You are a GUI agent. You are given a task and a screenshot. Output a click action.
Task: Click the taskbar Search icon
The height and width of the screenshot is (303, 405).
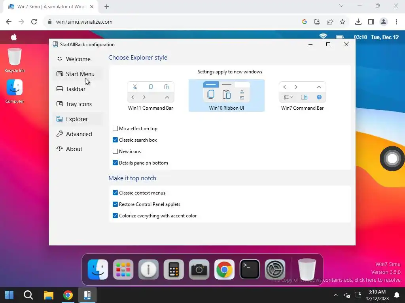coord(28,295)
